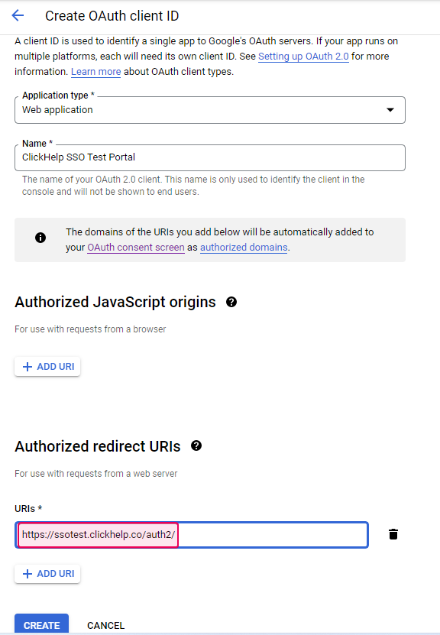Click the plus icon on JavaScript origins ADD URI
Viewport: 440px width, 635px height.
coord(29,366)
